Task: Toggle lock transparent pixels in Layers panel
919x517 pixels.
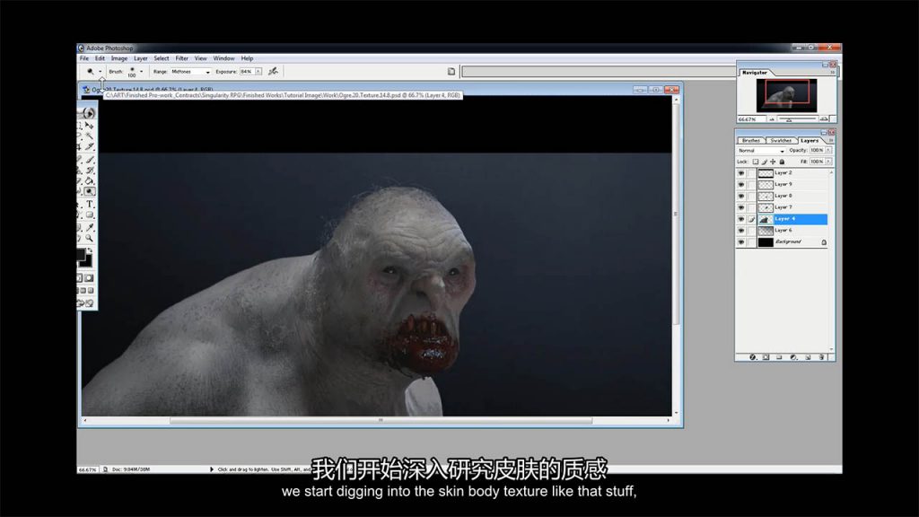Action: 756,162
